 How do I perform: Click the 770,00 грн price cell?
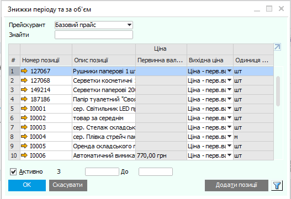(161, 155)
